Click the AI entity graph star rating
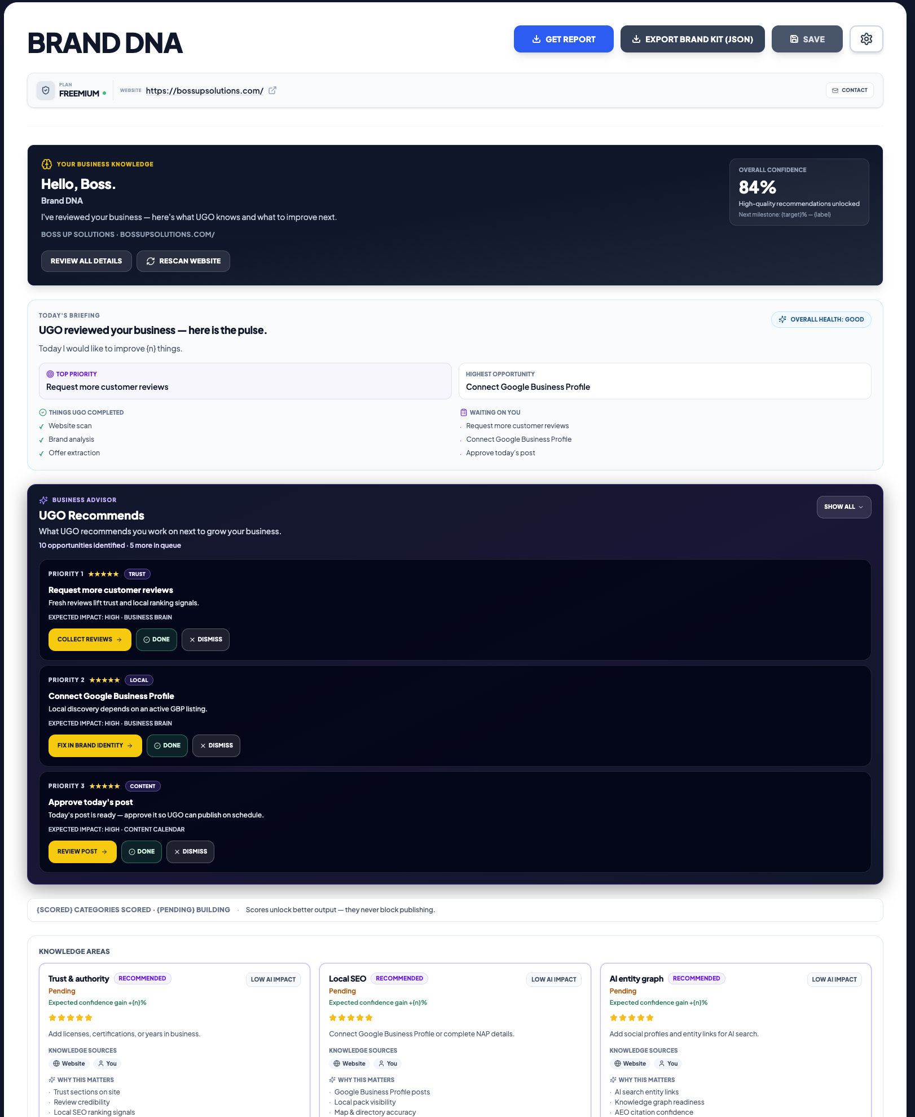 [x=632, y=1018]
